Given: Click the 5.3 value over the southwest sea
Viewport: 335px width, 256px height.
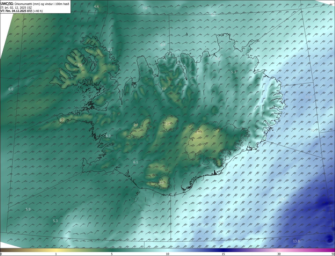Looking at the screenshot, I should [55, 221].
